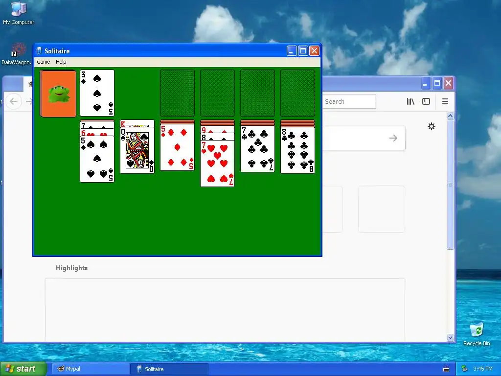
Task: Open the DataWagon desktop shortcut
Action: (17, 54)
